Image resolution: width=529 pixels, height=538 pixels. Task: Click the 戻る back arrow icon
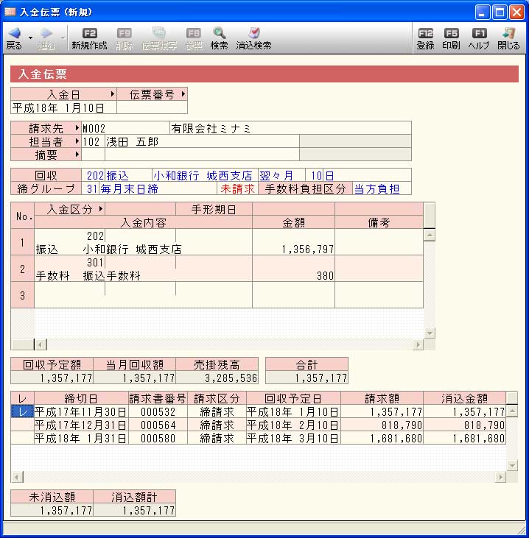(x=15, y=33)
